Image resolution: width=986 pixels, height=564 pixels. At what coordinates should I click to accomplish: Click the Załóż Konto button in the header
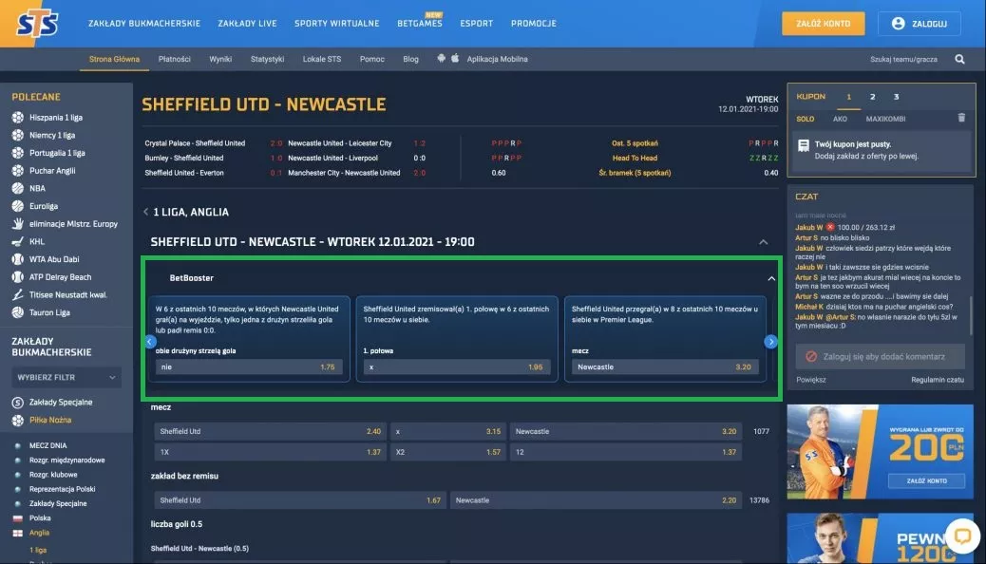pyautogui.click(x=823, y=23)
